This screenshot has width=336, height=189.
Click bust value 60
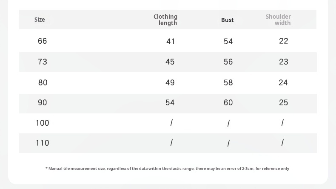pos(228,102)
